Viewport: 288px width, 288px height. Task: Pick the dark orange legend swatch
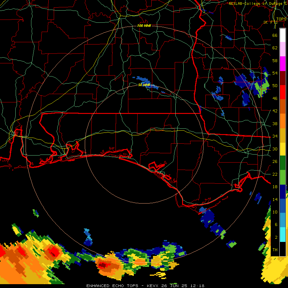coord(283,107)
